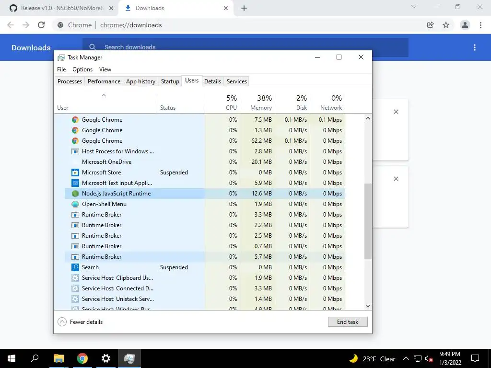
Task: Sort by the Disk column header
Action: 292,103
